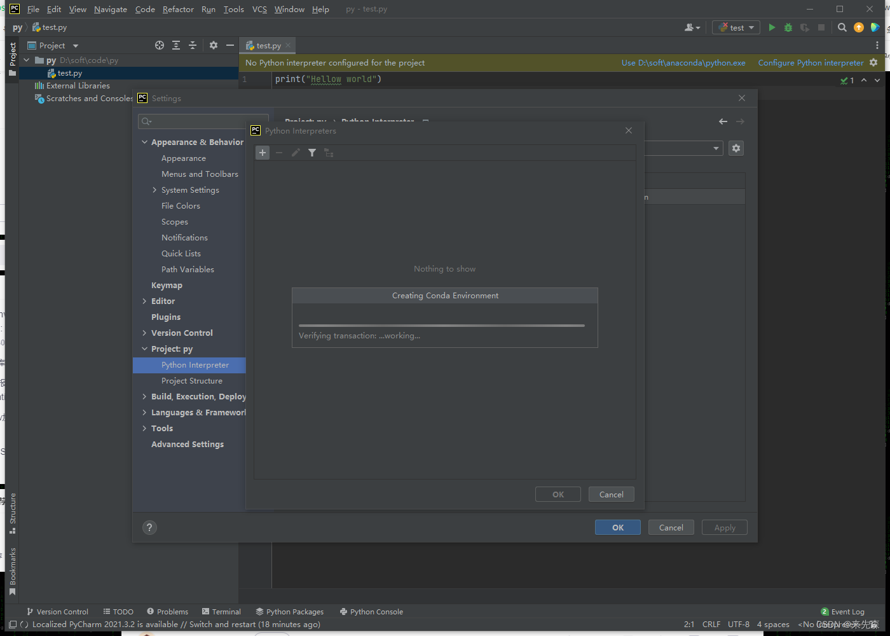Viewport: 890px width, 636px height.
Task: Expand all icon in Project panel header
Action: [176, 45]
